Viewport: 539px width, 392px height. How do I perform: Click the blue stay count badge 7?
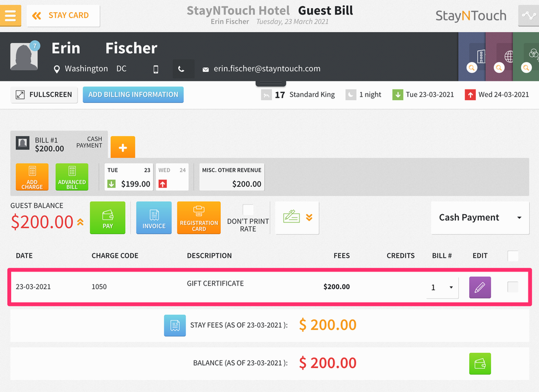pos(35,46)
